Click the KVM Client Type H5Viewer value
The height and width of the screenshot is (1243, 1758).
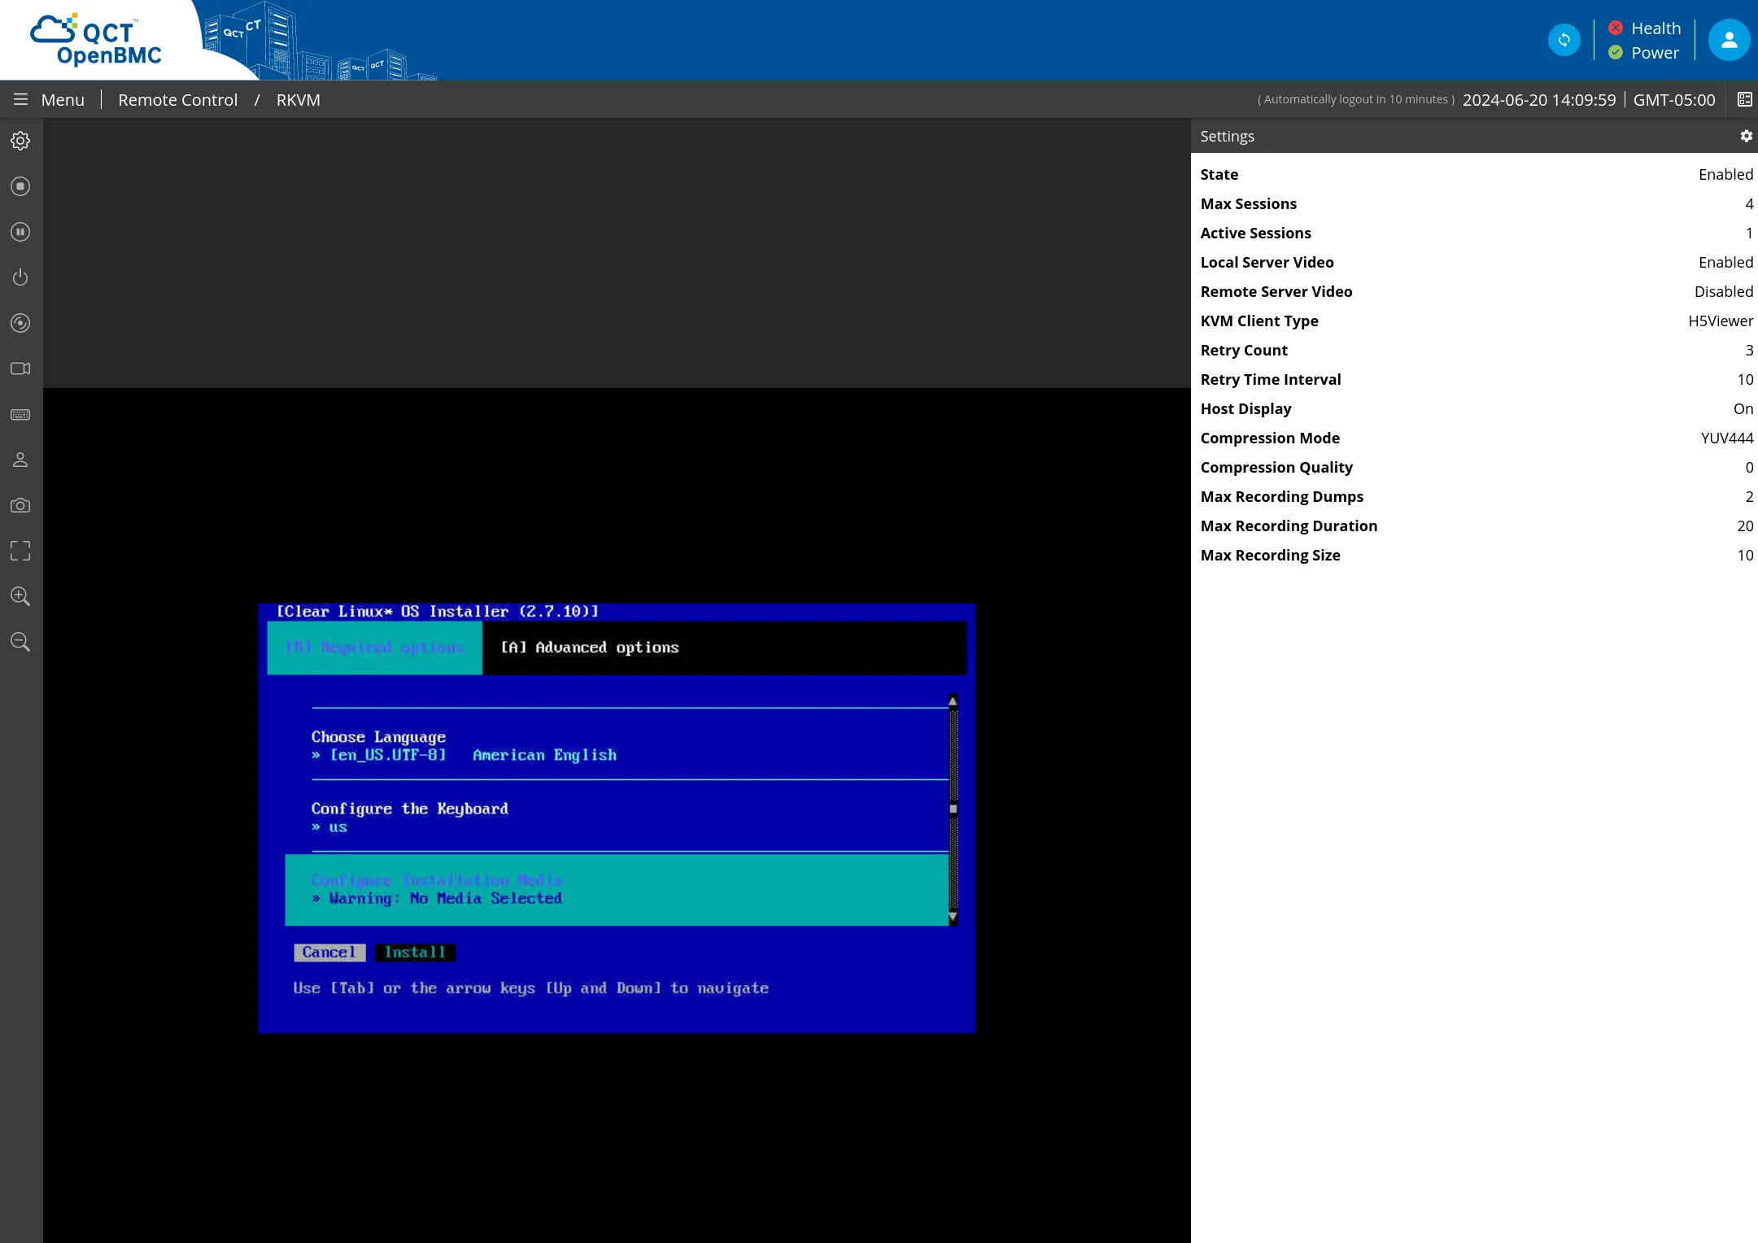pos(1721,321)
